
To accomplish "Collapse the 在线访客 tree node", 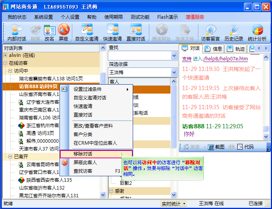I will 5,63.
